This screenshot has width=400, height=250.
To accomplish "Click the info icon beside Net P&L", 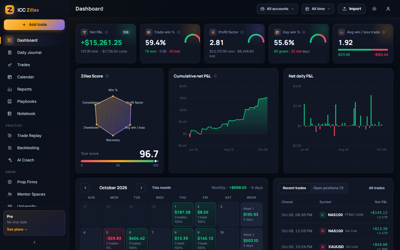I will 106,32.
